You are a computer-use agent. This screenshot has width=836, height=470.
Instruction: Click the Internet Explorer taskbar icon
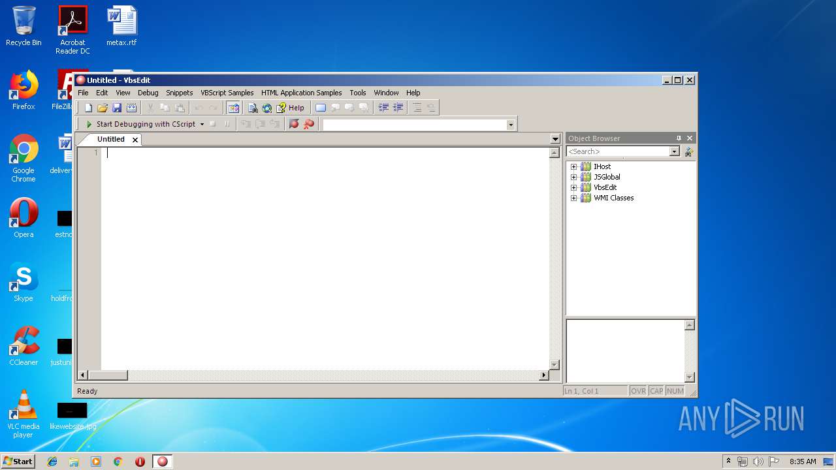pos(52,462)
